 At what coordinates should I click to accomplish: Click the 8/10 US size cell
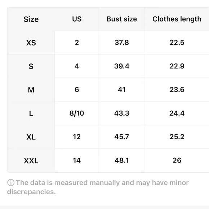pos(77,113)
